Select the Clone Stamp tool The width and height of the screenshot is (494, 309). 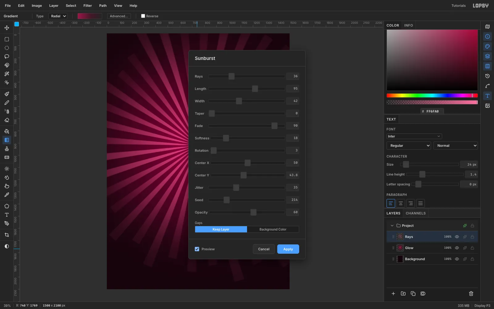click(x=7, y=149)
